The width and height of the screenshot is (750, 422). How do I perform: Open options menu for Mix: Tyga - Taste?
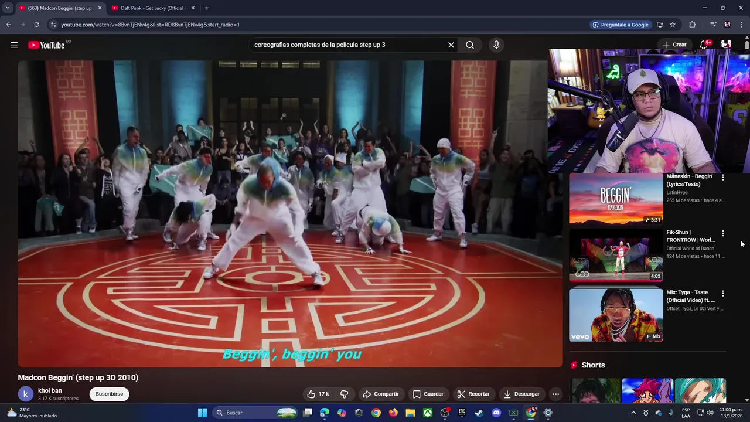(722, 293)
